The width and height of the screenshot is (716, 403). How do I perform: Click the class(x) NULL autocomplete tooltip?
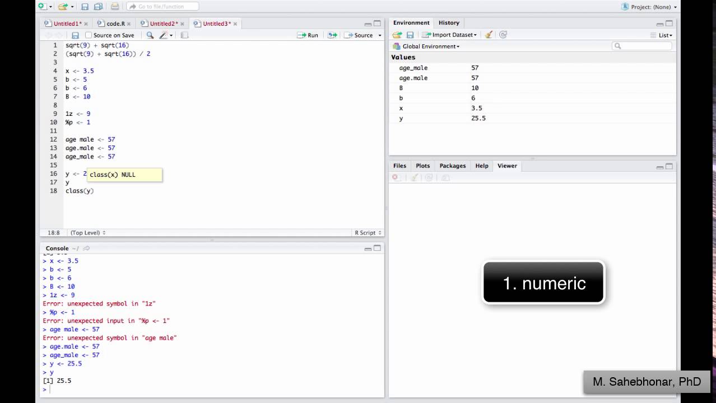124,175
